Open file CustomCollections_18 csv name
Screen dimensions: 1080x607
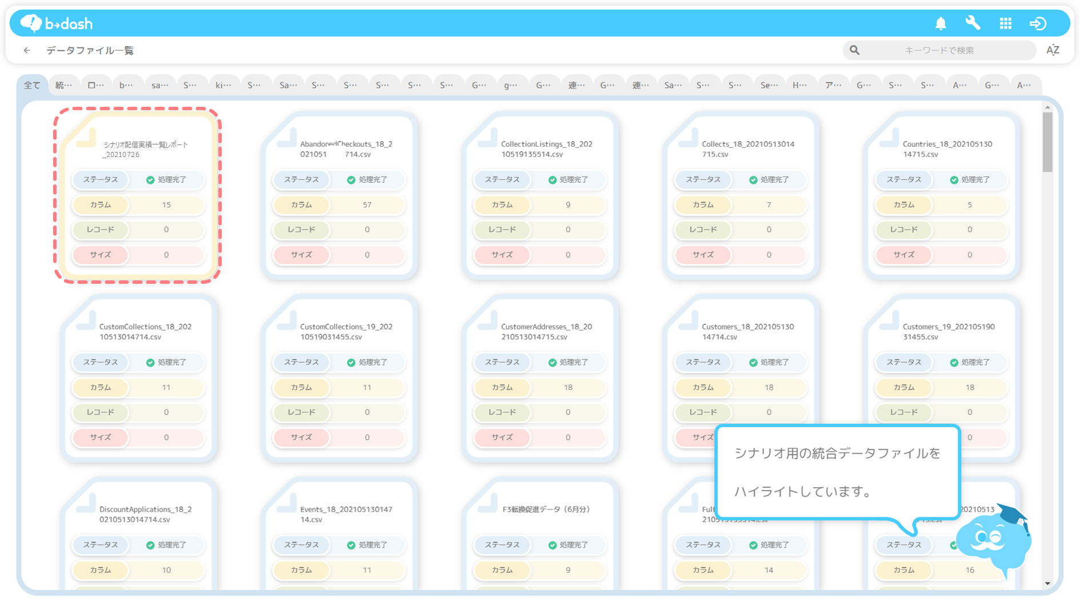(146, 332)
